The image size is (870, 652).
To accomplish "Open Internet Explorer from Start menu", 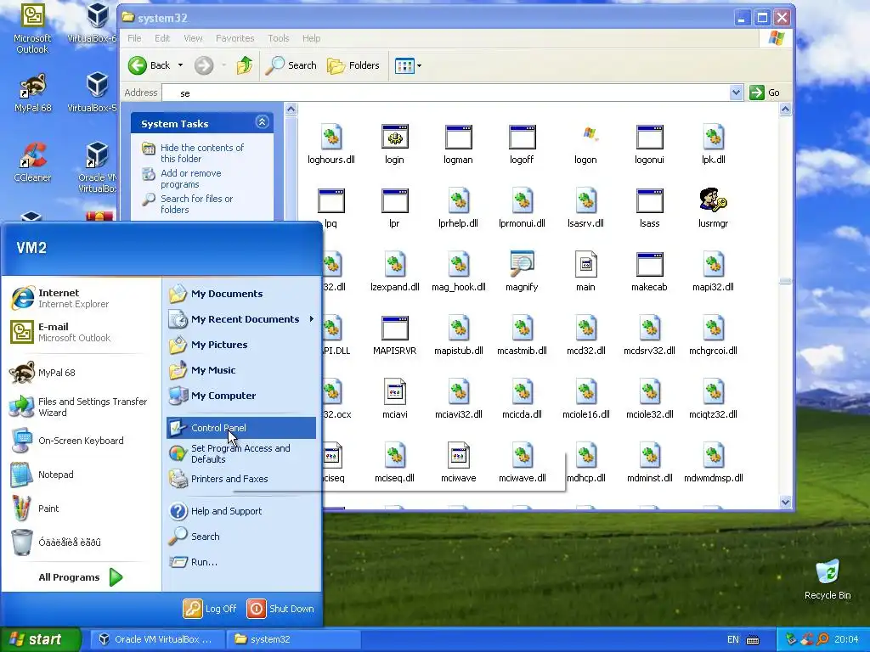I will [81, 298].
